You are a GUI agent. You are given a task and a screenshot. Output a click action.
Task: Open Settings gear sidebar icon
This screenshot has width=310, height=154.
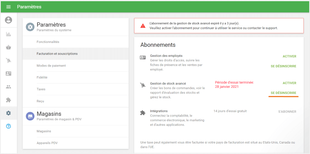click(x=9, y=113)
